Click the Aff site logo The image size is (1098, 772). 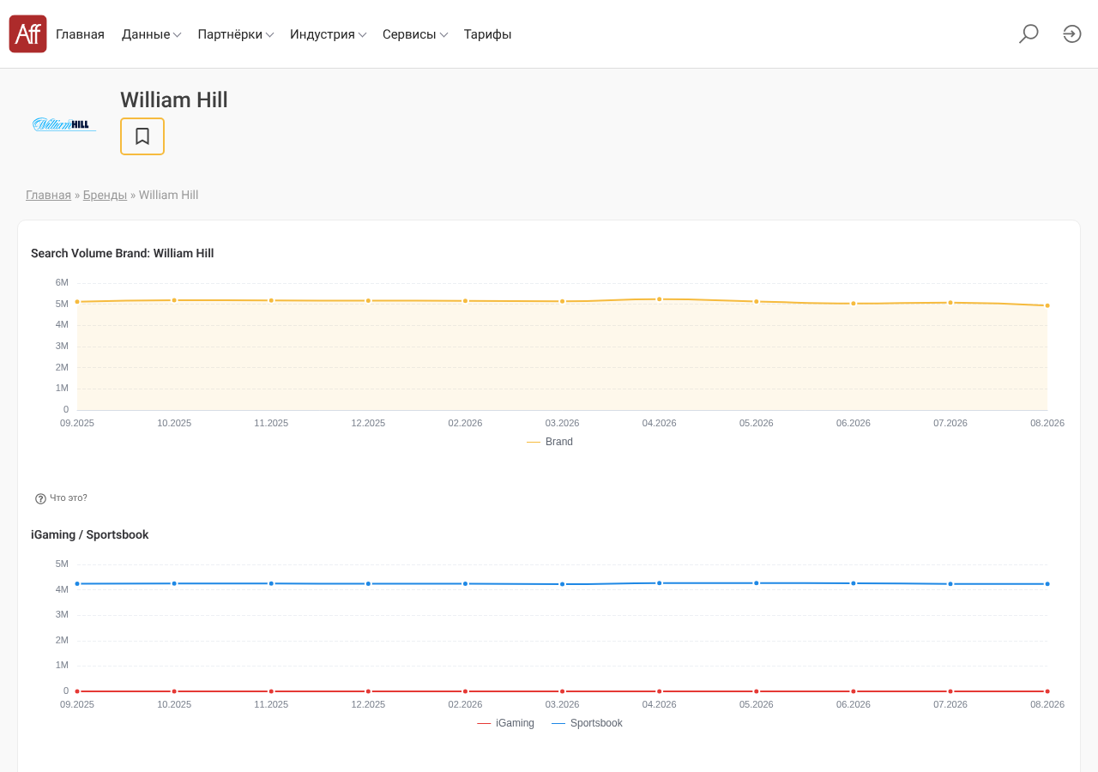(x=28, y=34)
